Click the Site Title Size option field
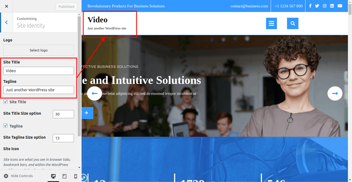The image size is (352, 182). (63, 114)
